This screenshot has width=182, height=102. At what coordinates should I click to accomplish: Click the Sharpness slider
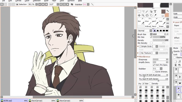(161, 59)
